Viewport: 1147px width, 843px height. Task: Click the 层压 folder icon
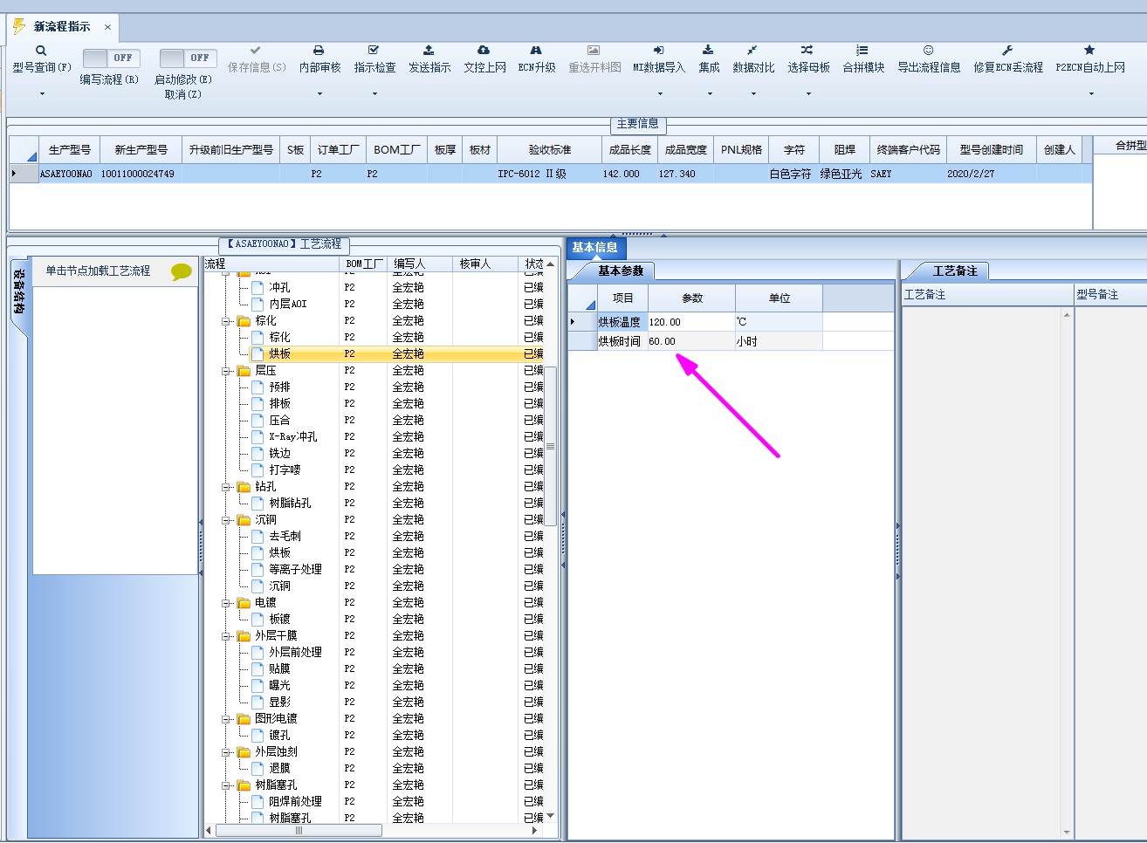click(x=244, y=371)
